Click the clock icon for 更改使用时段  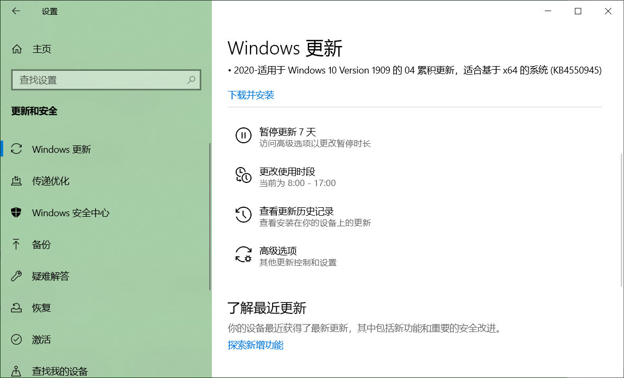coord(243,176)
